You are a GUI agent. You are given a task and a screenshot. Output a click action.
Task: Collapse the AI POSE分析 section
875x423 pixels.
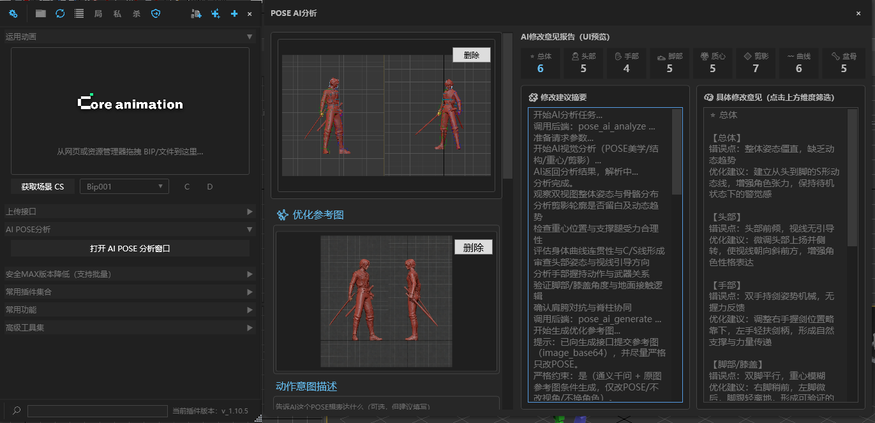(x=130, y=229)
